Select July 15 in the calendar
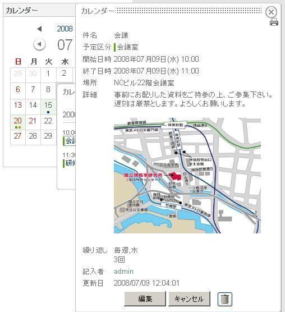The height and width of the screenshot is (312, 285). tap(48, 107)
